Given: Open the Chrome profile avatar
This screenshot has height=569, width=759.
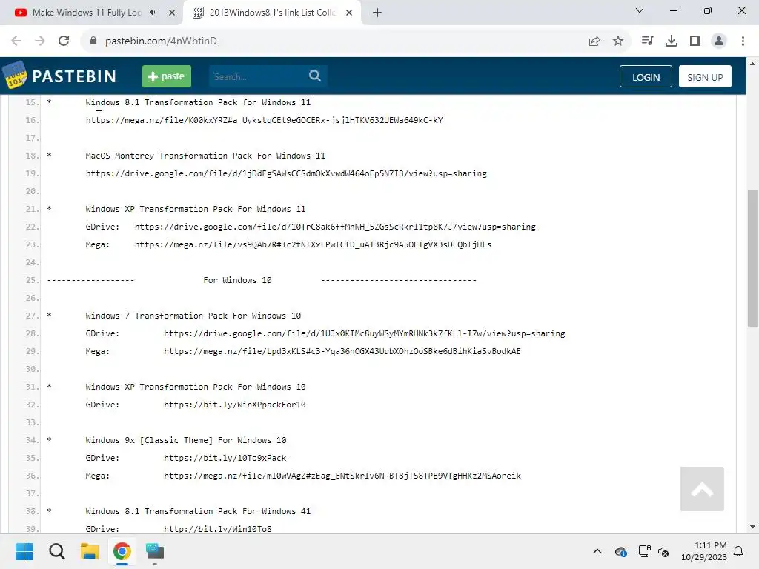Looking at the screenshot, I should pos(719,41).
